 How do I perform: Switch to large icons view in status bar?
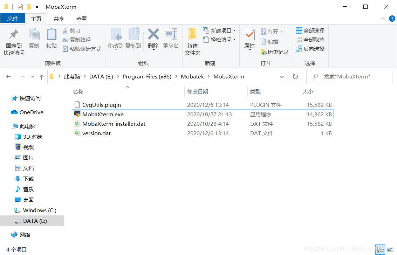(390, 249)
